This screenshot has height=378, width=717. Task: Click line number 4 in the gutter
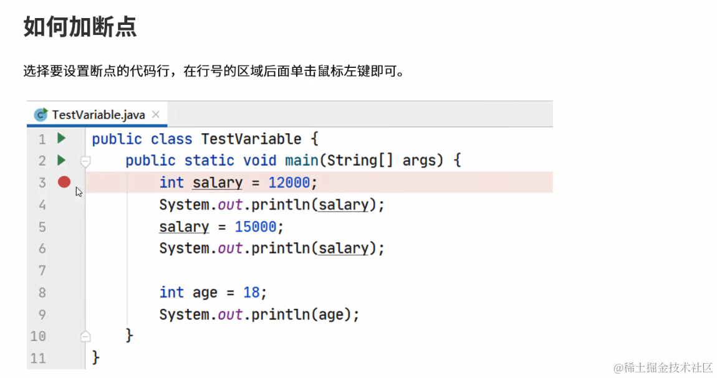coord(42,205)
